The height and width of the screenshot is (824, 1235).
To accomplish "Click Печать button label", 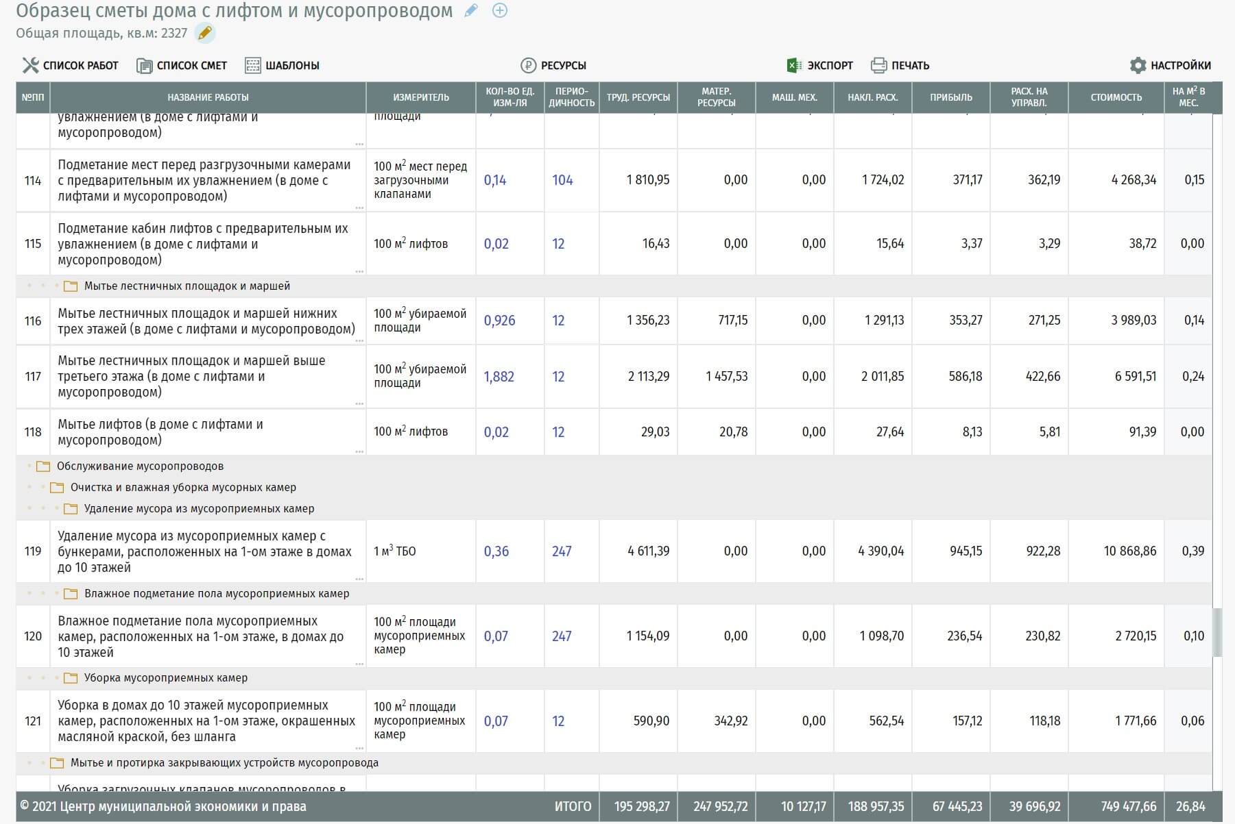I will [x=910, y=66].
